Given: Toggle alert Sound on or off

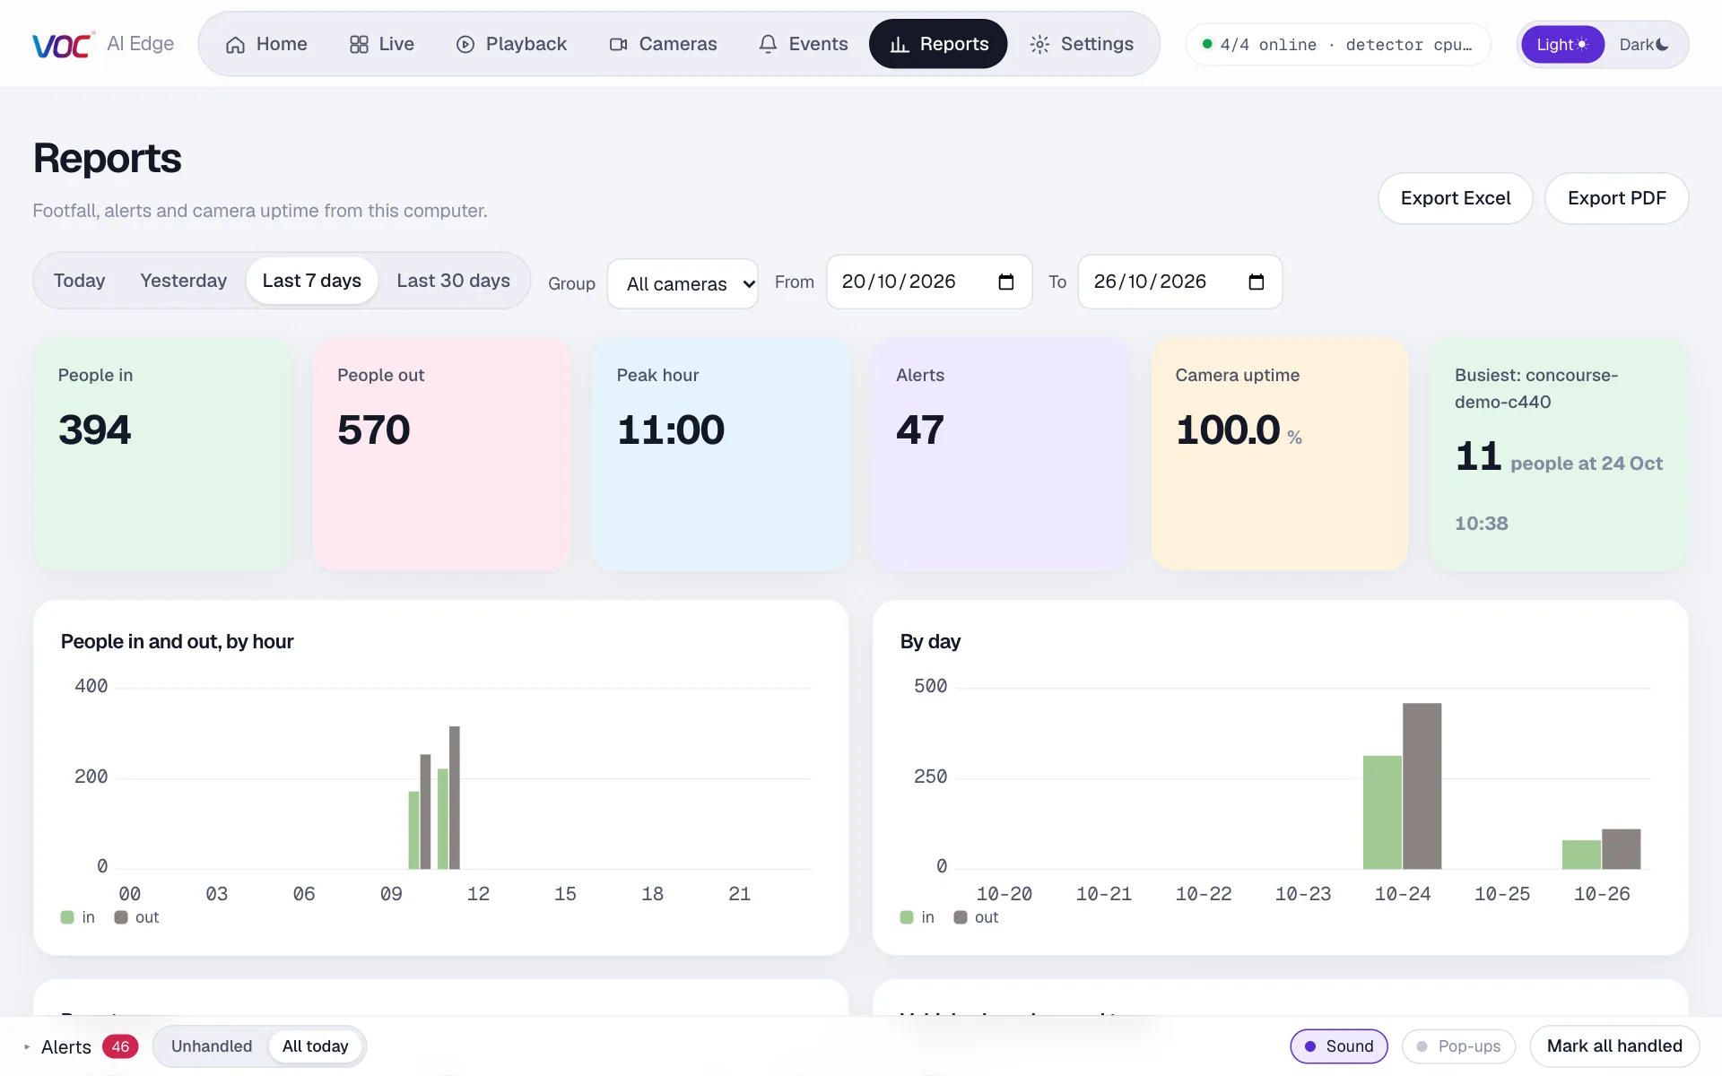Looking at the screenshot, I should 1339,1046.
